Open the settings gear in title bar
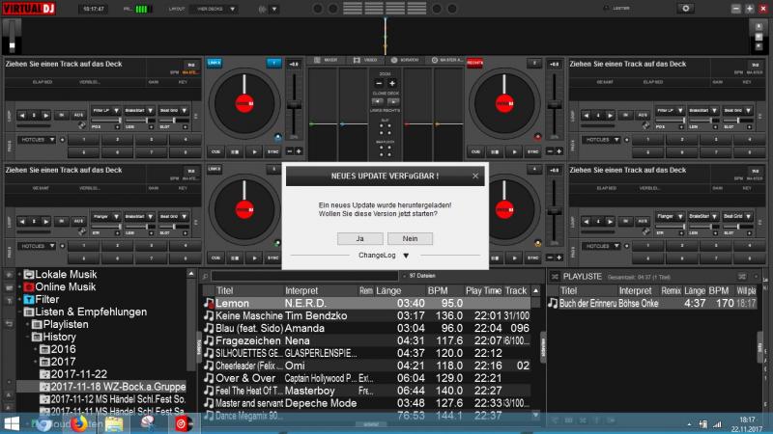Image resolution: width=773 pixels, height=434 pixels. [686, 9]
